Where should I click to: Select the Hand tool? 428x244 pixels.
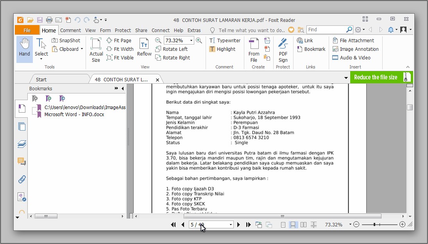click(x=24, y=49)
